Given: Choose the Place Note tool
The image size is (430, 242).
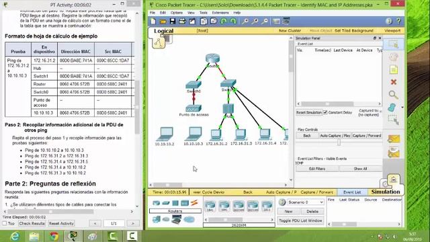Looking at the screenshot, I should [394, 70].
